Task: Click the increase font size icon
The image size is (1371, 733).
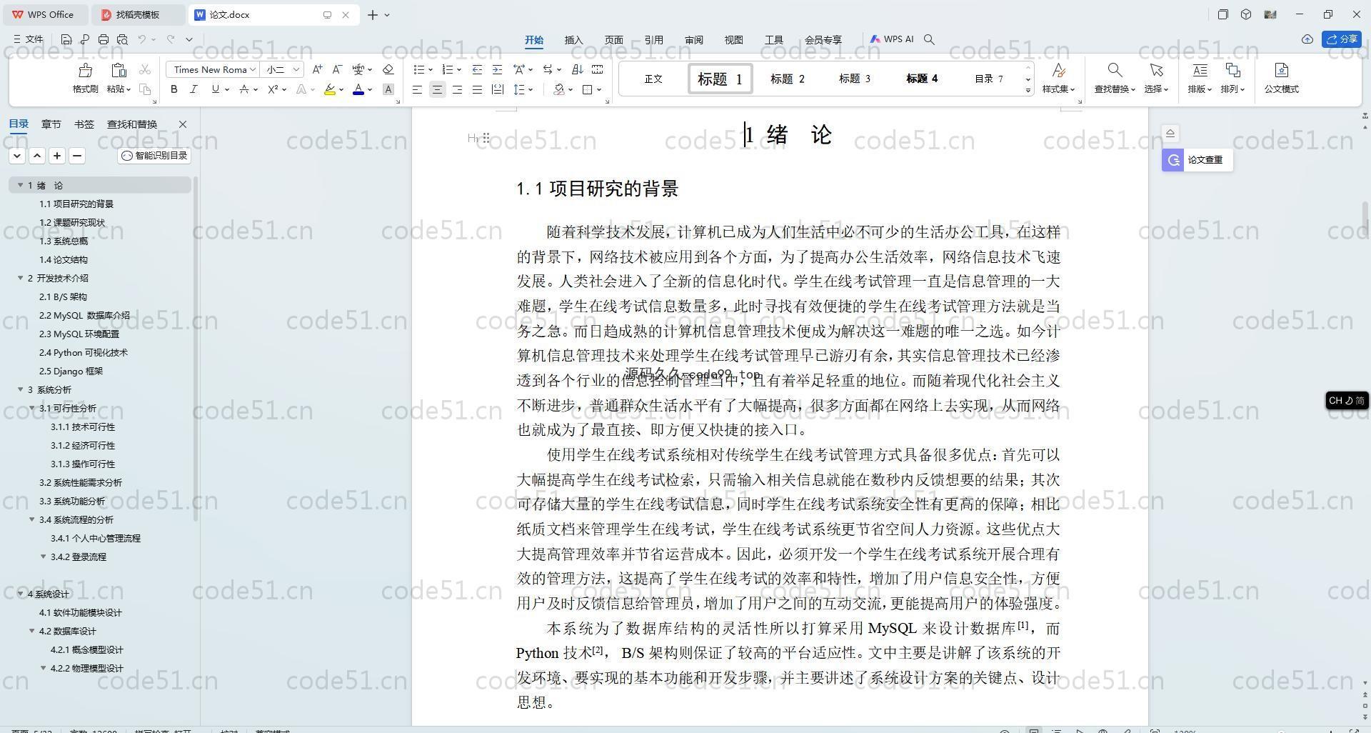Action: [317, 69]
